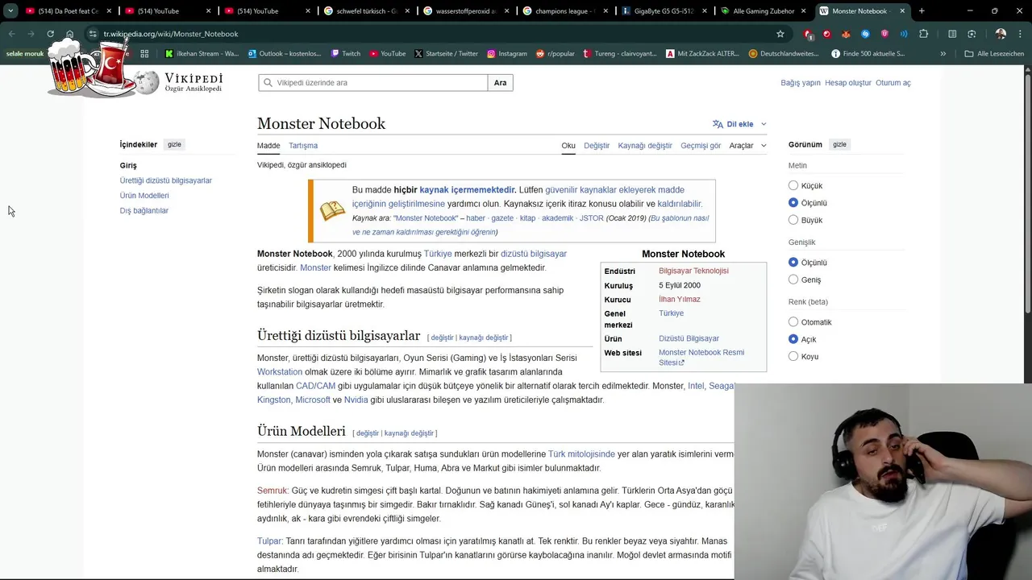Open the r/popular Reddit bookmark

click(x=554, y=54)
